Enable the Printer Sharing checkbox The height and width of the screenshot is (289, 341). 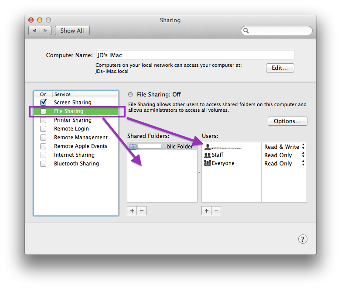point(43,120)
